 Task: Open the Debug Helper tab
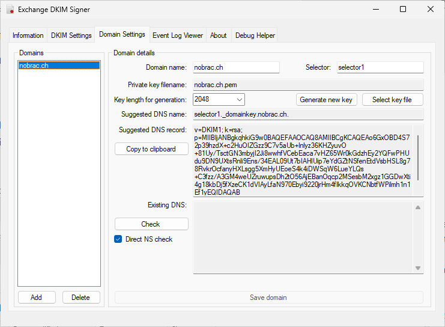[x=255, y=35]
